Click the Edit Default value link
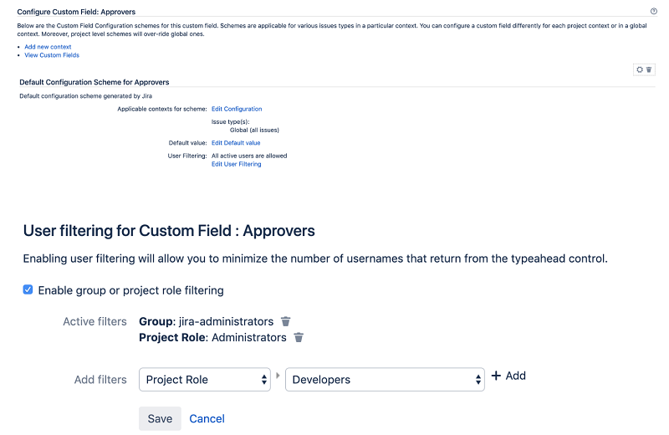Image resolution: width=669 pixels, height=435 pixels. pyautogui.click(x=236, y=143)
